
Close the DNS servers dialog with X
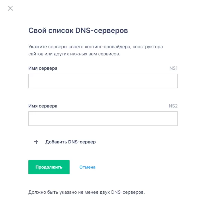pos(10,8)
